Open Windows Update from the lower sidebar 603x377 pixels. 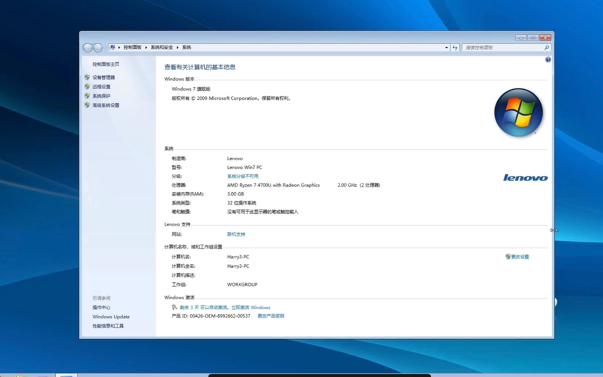coord(110,317)
